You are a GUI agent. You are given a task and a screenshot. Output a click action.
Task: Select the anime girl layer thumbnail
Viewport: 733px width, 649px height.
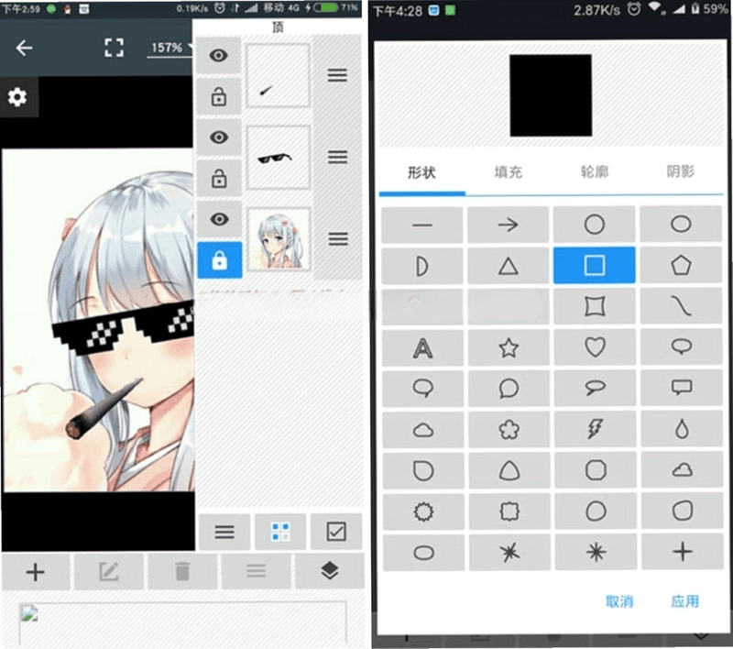(x=279, y=239)
